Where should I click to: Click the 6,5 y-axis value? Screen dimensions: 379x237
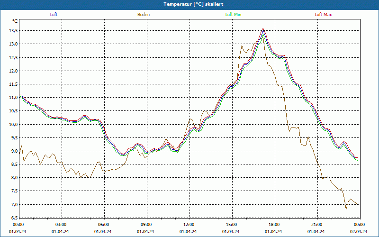[14, 218]
